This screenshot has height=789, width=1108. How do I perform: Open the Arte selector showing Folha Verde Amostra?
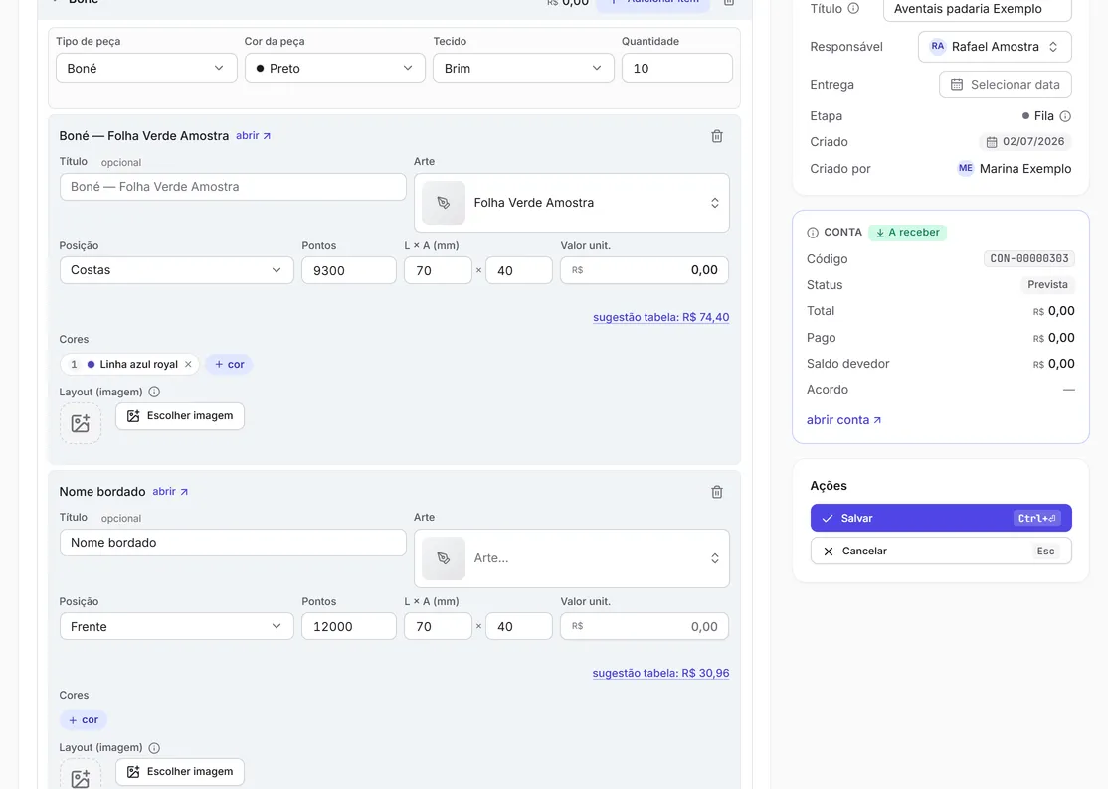572,203
